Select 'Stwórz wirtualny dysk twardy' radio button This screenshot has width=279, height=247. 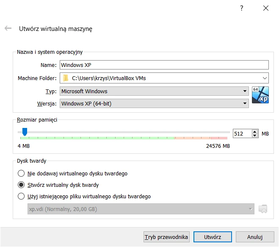click(21, 185)
